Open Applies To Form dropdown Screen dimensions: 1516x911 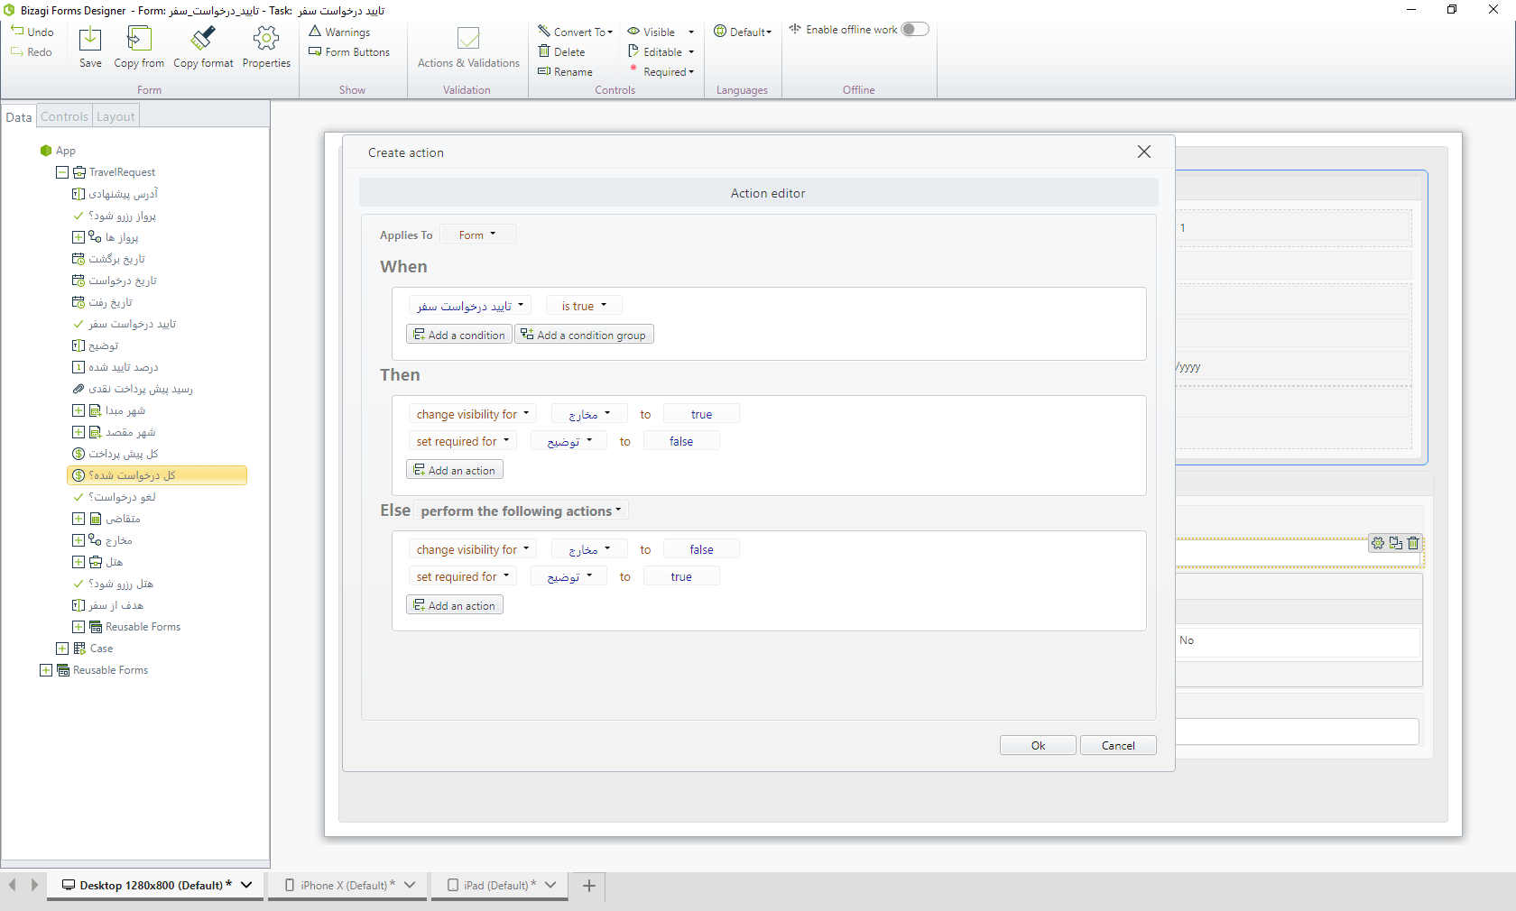tap(477, 235)
